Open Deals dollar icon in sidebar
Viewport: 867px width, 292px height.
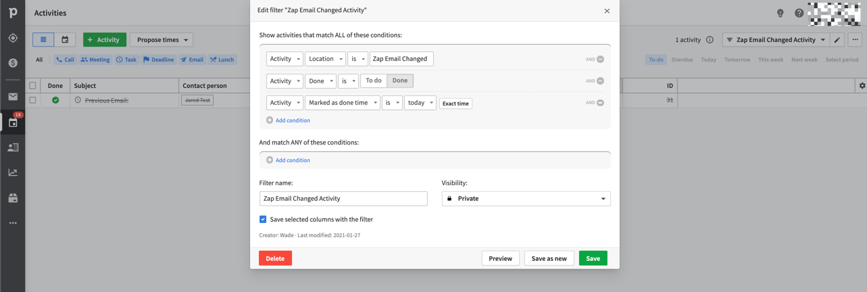point(13,63)
